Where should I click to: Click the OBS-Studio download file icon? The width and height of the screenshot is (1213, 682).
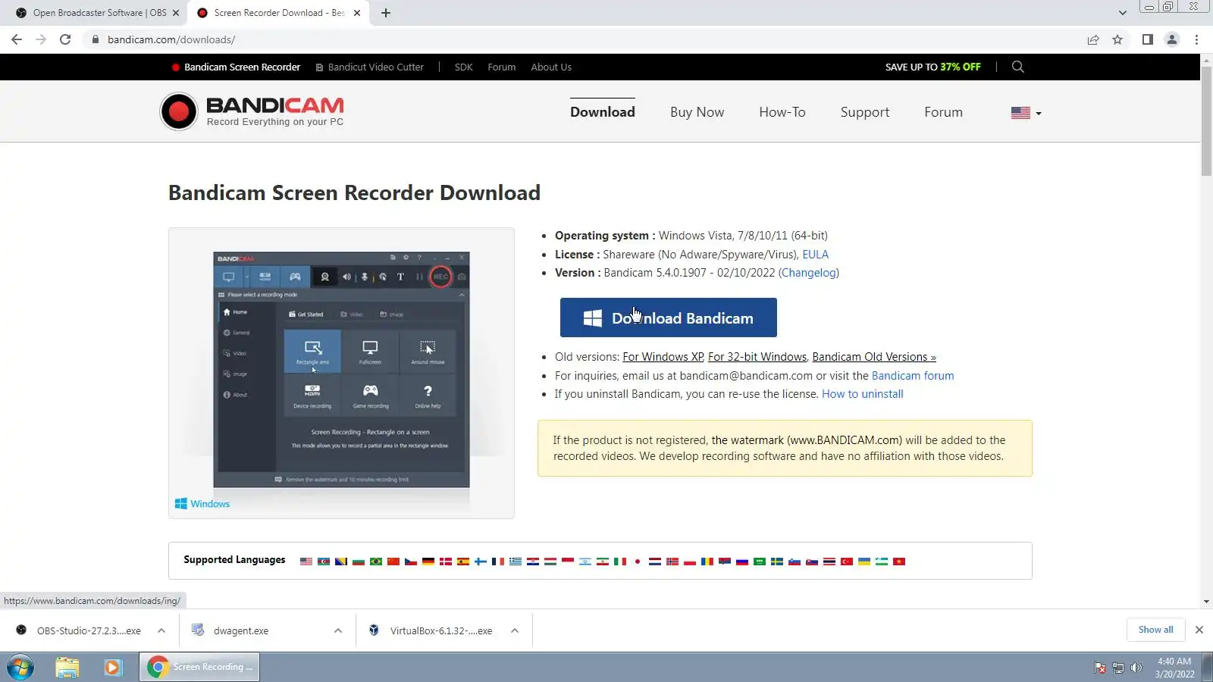[21, 630]
